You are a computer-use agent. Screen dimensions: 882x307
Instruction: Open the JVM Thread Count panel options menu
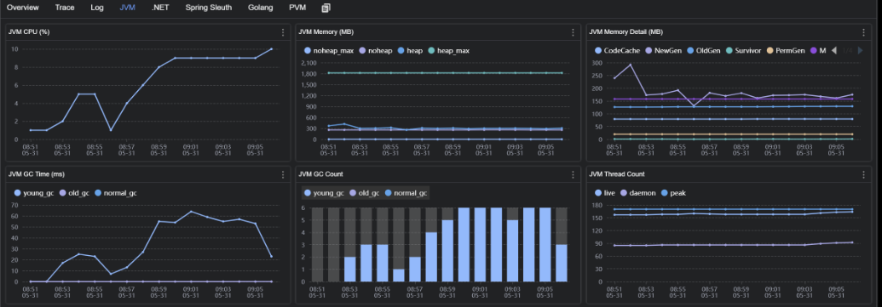pos(863,174)
